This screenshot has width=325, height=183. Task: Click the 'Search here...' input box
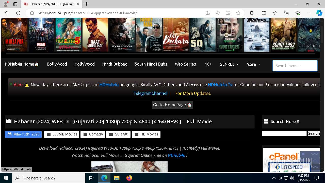coord(295,66)
